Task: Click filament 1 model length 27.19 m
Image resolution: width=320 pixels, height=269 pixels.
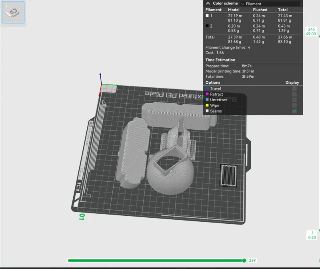Action: [x=235, y=16]
